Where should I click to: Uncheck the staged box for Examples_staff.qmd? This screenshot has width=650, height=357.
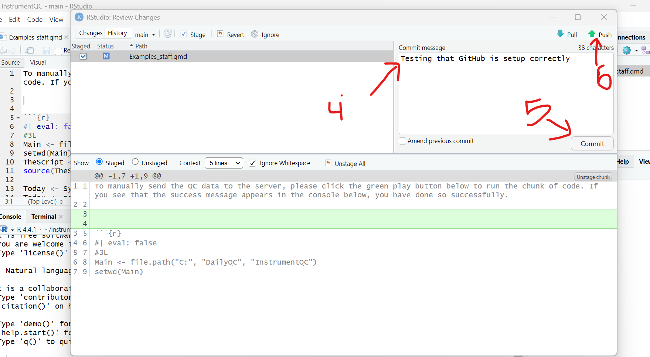point(84,56)
